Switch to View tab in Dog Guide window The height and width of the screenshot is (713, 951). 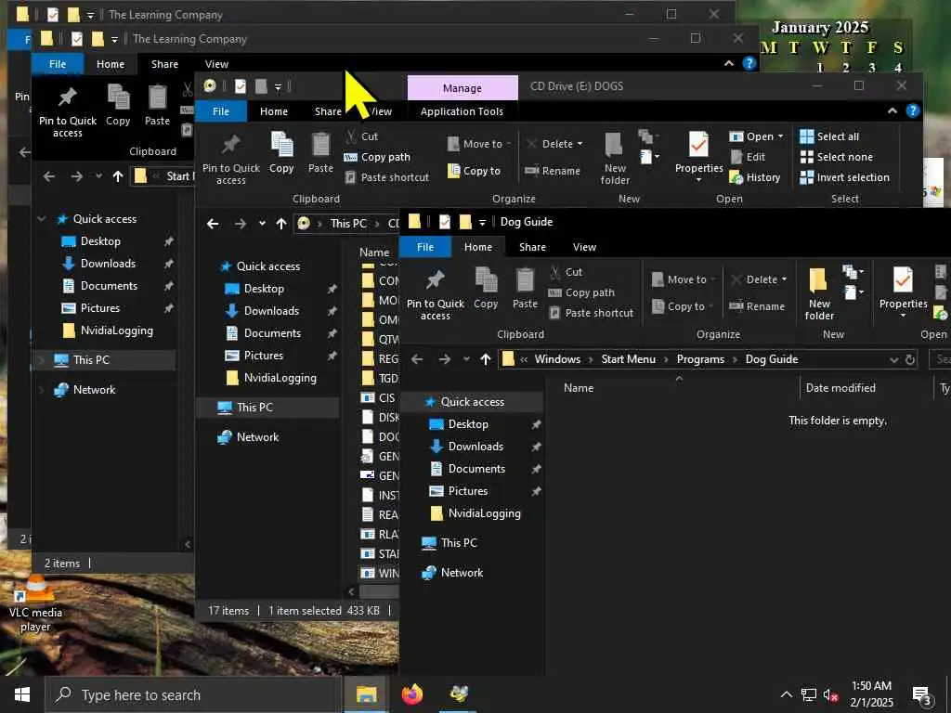click(584, 247)
